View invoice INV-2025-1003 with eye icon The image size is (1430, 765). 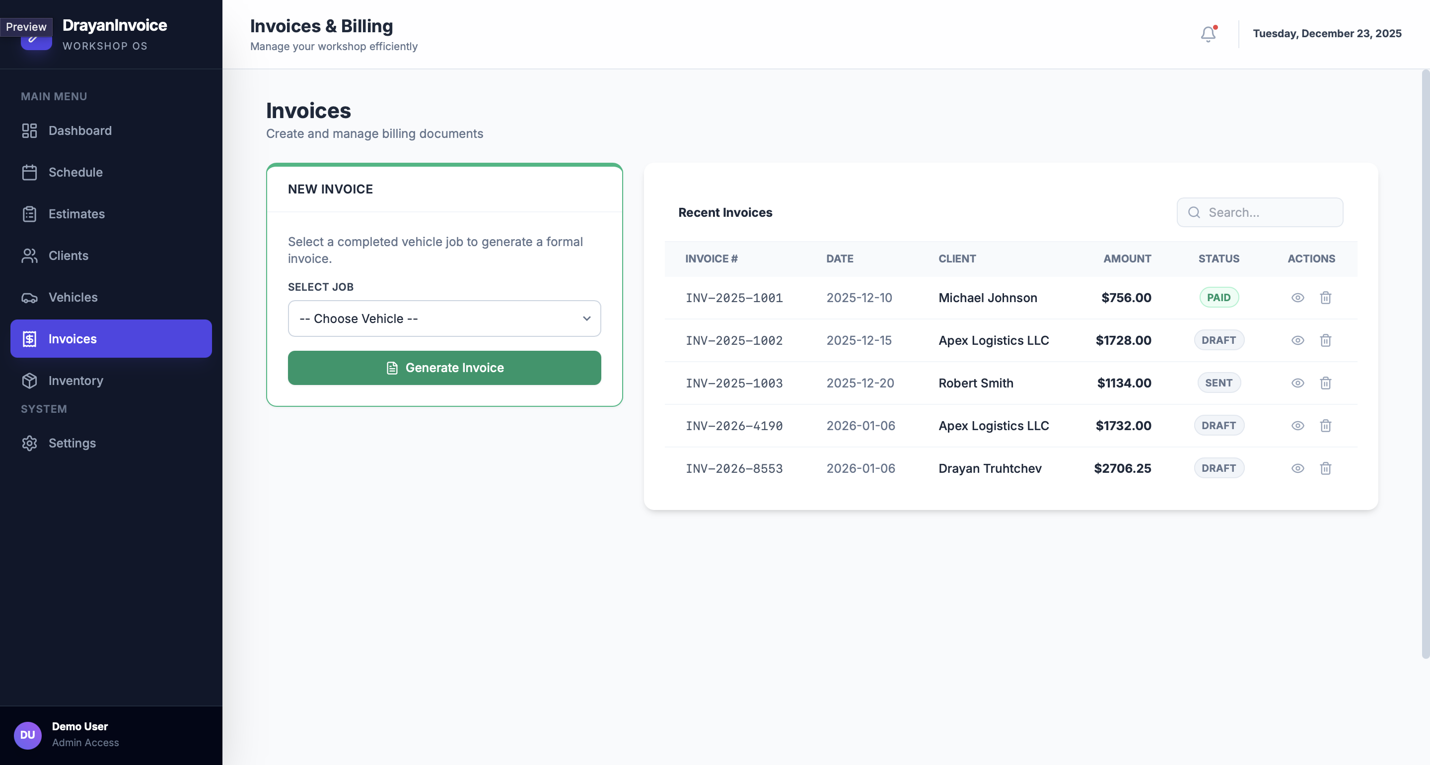[1297, 383]
